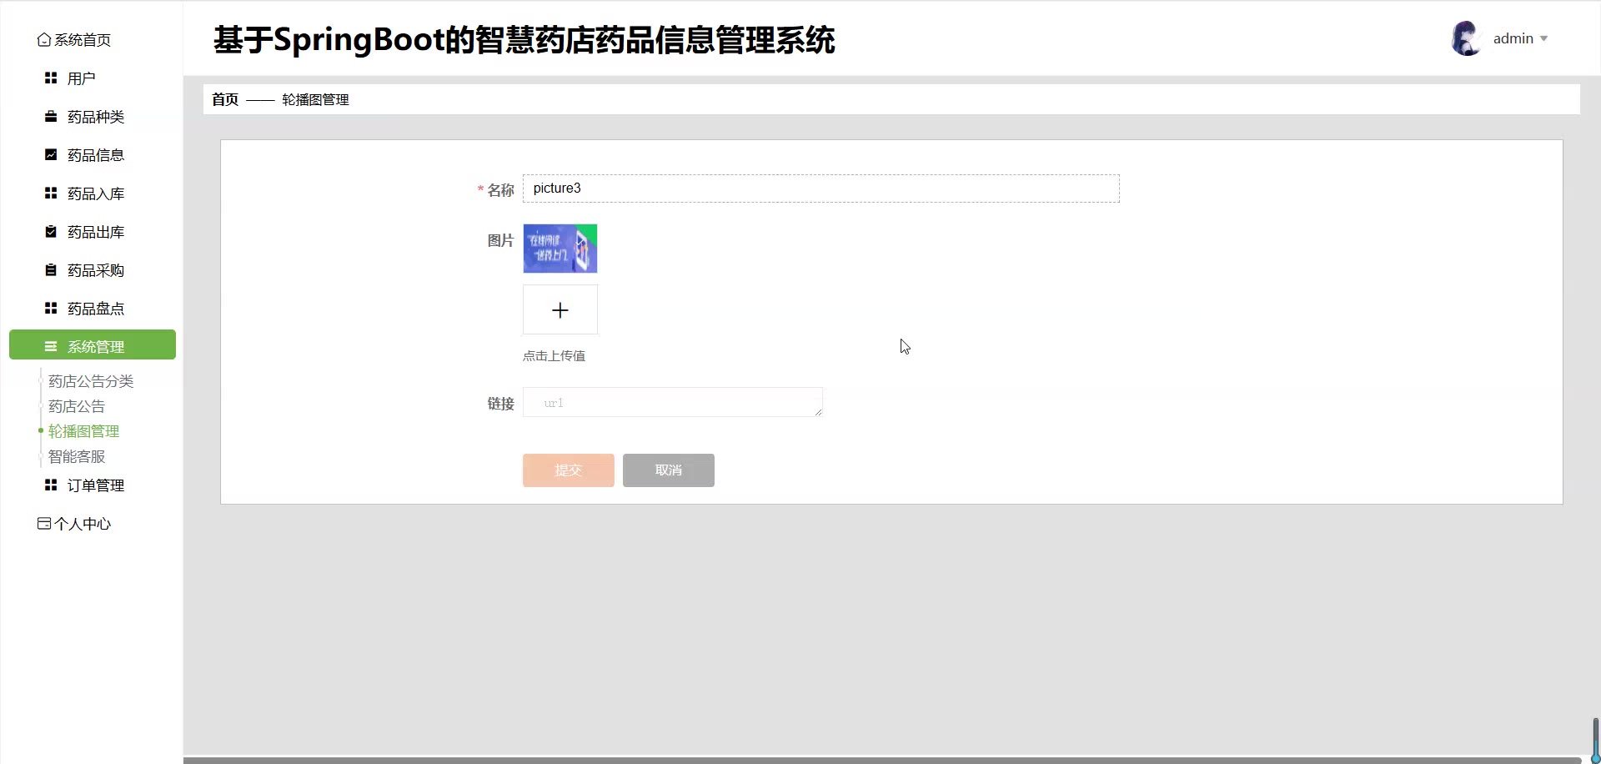1601x764 pixels.
Task: Open the admin account dropdown arrow
Action: [x=1543, y=38]
